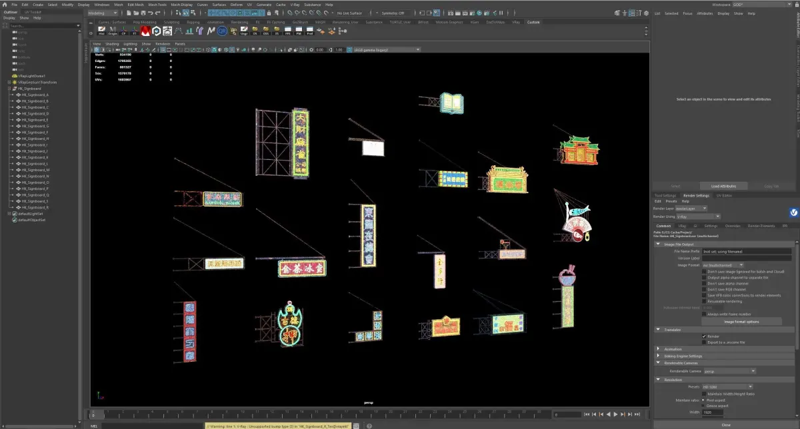Click the Substance Painter shelf icon

pyautogui.click(x=156, y=31)
